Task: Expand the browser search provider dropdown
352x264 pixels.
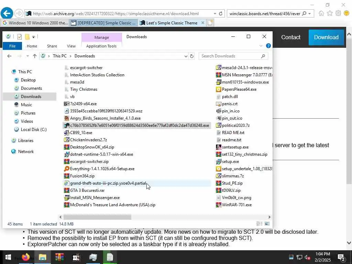Action: 310,14
